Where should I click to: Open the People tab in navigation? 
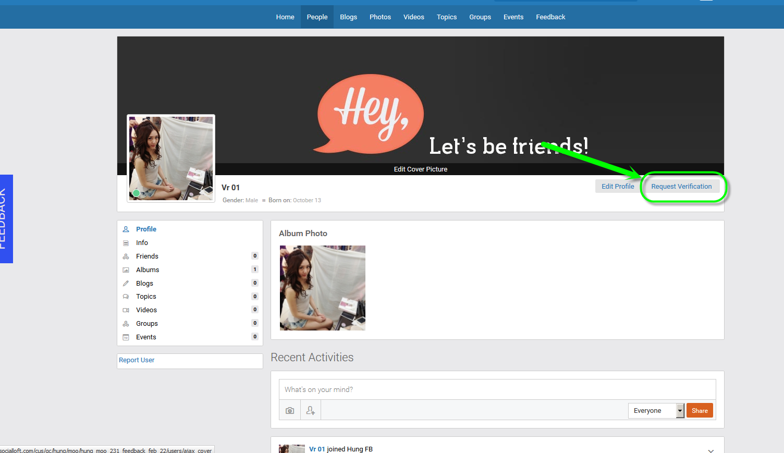point(317,17)
